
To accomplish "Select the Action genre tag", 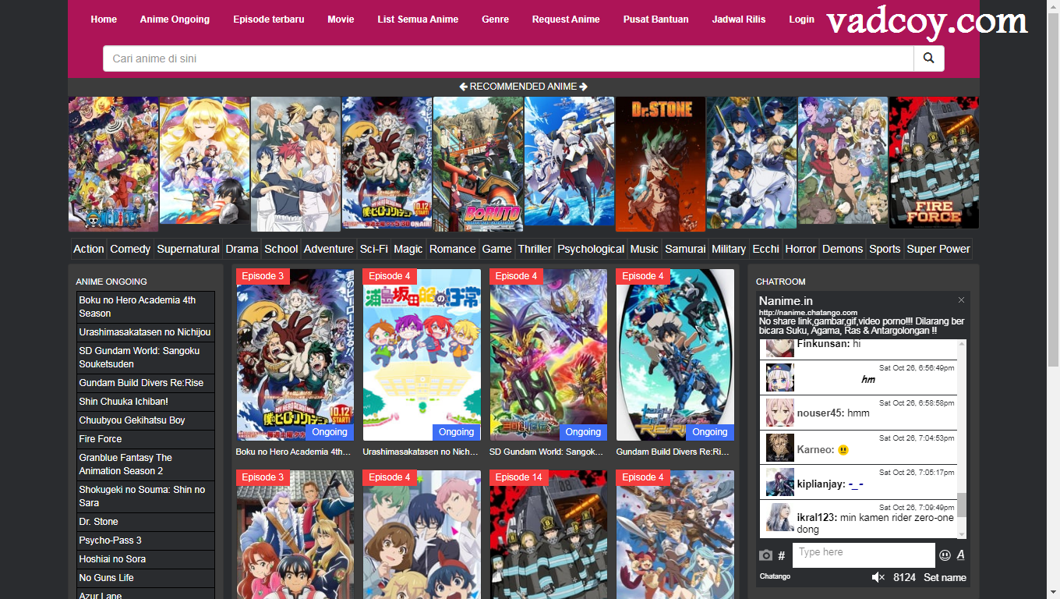I will [x=89, y=249].
